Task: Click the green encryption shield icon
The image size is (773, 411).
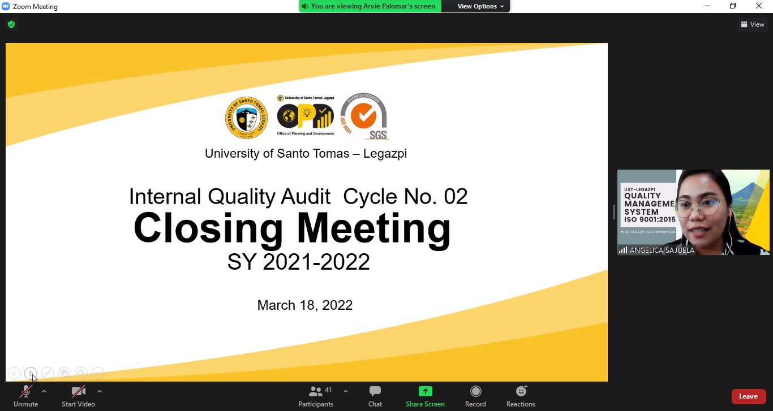Action: [x=11, y=24]
